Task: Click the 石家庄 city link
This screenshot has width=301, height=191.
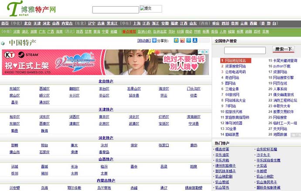Action: click(x=44, y=152)
